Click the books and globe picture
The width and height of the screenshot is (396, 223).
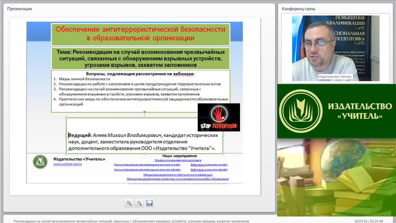337,177
